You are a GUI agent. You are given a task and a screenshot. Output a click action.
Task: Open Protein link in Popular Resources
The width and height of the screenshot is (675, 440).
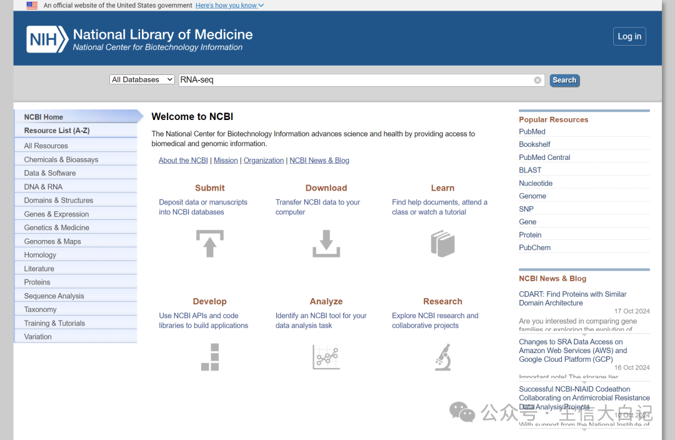(530, 234)
